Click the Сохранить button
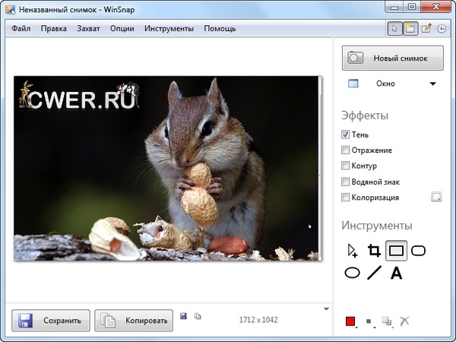The height and width of the screenshot is (342, 456). (51, 321)
